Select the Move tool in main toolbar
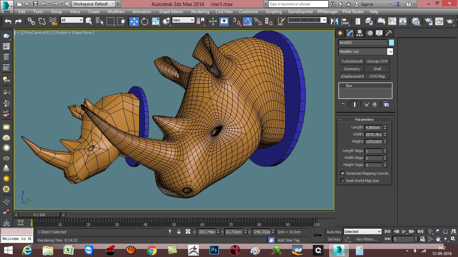458x257 pixels. click(x=134, y=21)
